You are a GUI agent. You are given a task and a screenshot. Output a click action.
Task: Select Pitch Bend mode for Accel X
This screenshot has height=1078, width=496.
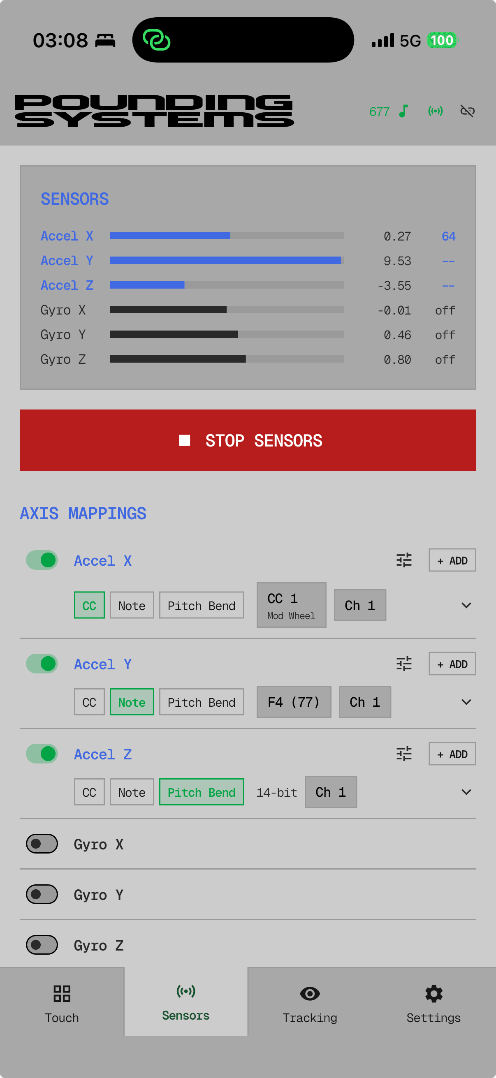pyautogui.click(x=202, y=605)
